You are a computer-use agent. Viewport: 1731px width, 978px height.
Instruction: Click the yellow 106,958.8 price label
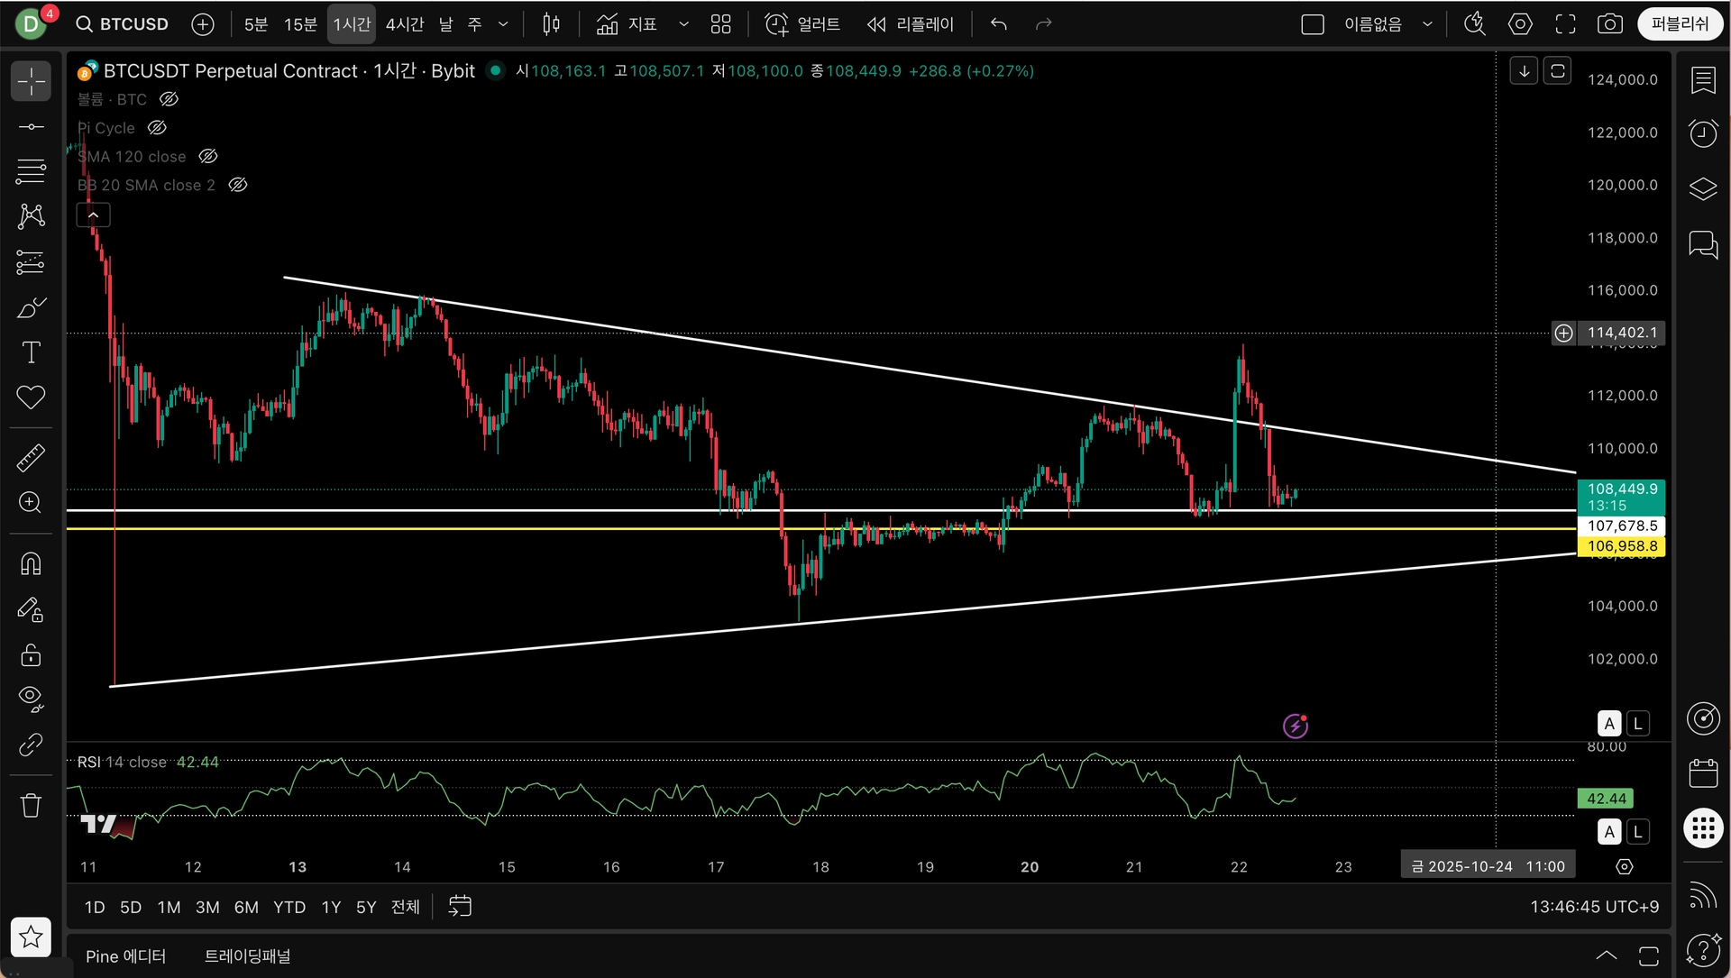[x=1621, y=546]
